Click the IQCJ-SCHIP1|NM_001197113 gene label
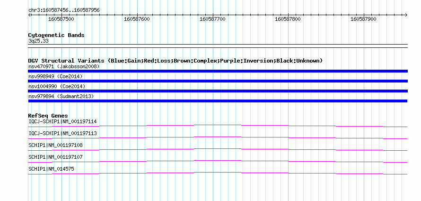 62,134
